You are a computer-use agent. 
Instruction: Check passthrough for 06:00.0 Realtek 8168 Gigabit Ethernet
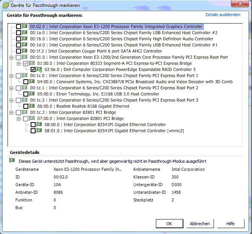[26, 106]
